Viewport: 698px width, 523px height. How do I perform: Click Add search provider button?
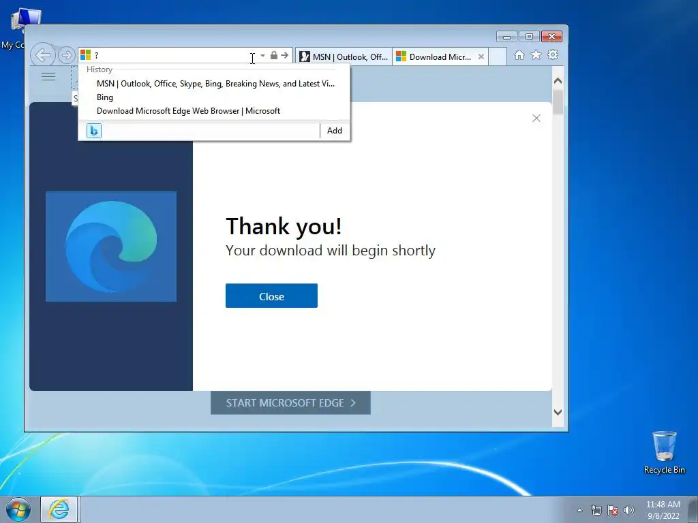pos(335,131)
